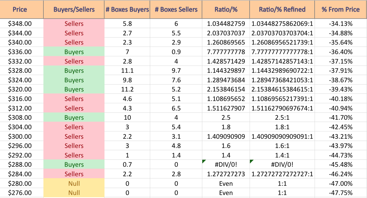Click the $340.00 price cell
This screenshot has height=198, width=367.
coord(22,43)
